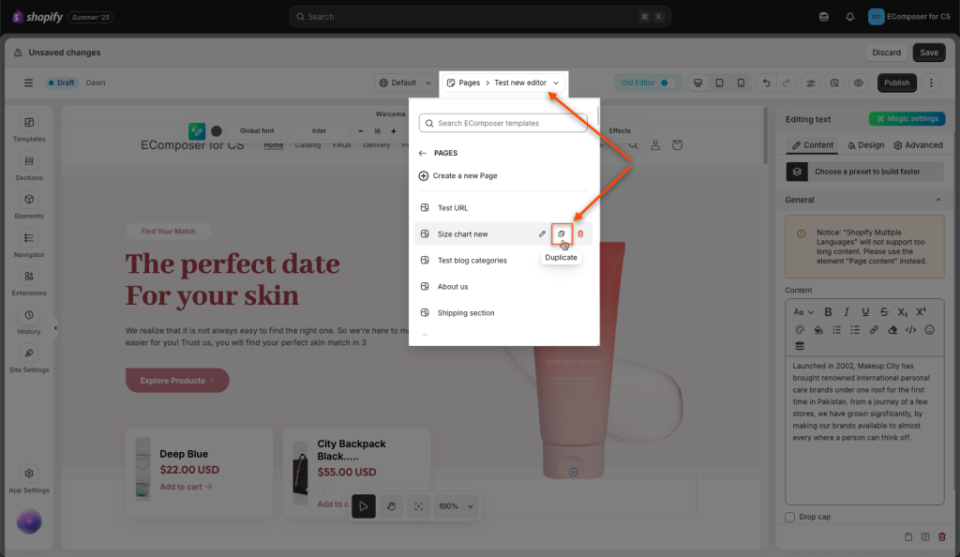Open the Inter font dropdown
960x557 pixels.
(319, 131)
